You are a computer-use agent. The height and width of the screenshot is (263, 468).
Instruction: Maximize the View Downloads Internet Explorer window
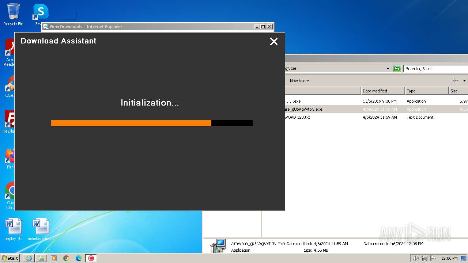263,27
